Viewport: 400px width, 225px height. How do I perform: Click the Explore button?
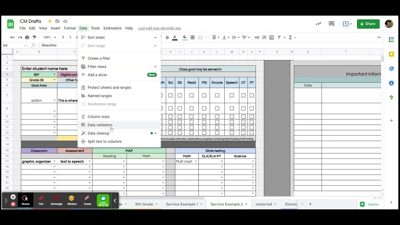[x=370, y=204]
